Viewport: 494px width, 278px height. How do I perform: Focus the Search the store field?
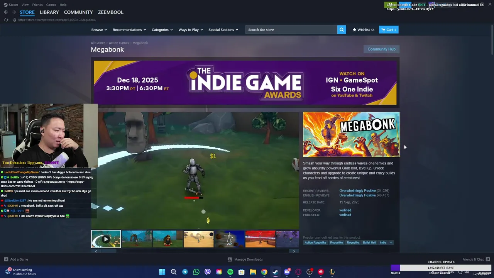coord(291,30)
